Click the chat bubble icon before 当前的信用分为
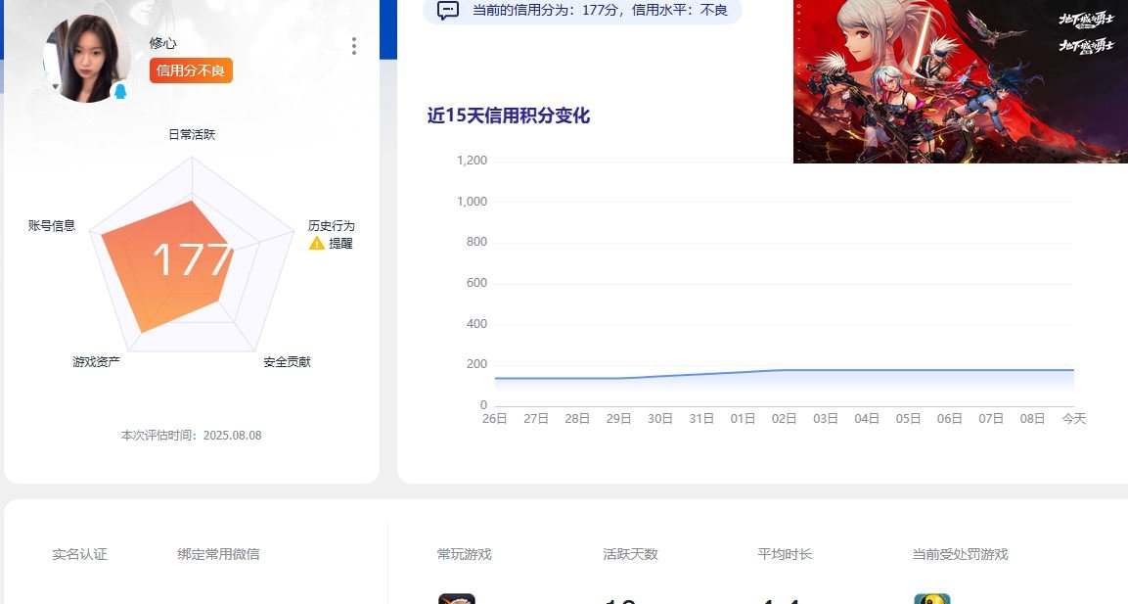Viewport: 1128px width, 604px height. point(448,10)
